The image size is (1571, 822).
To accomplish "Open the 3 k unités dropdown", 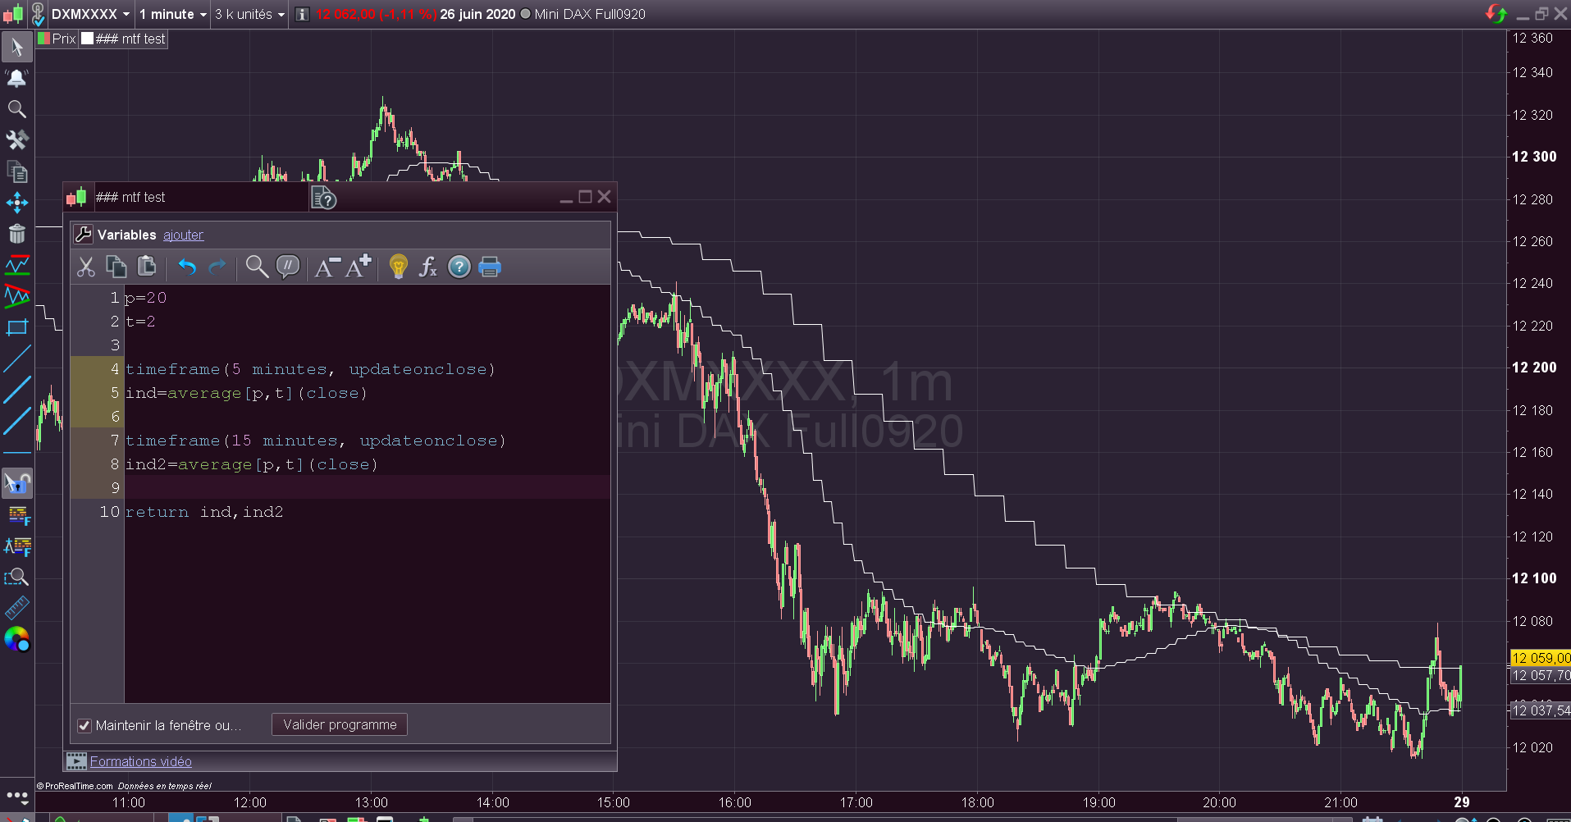I will 249,14.
